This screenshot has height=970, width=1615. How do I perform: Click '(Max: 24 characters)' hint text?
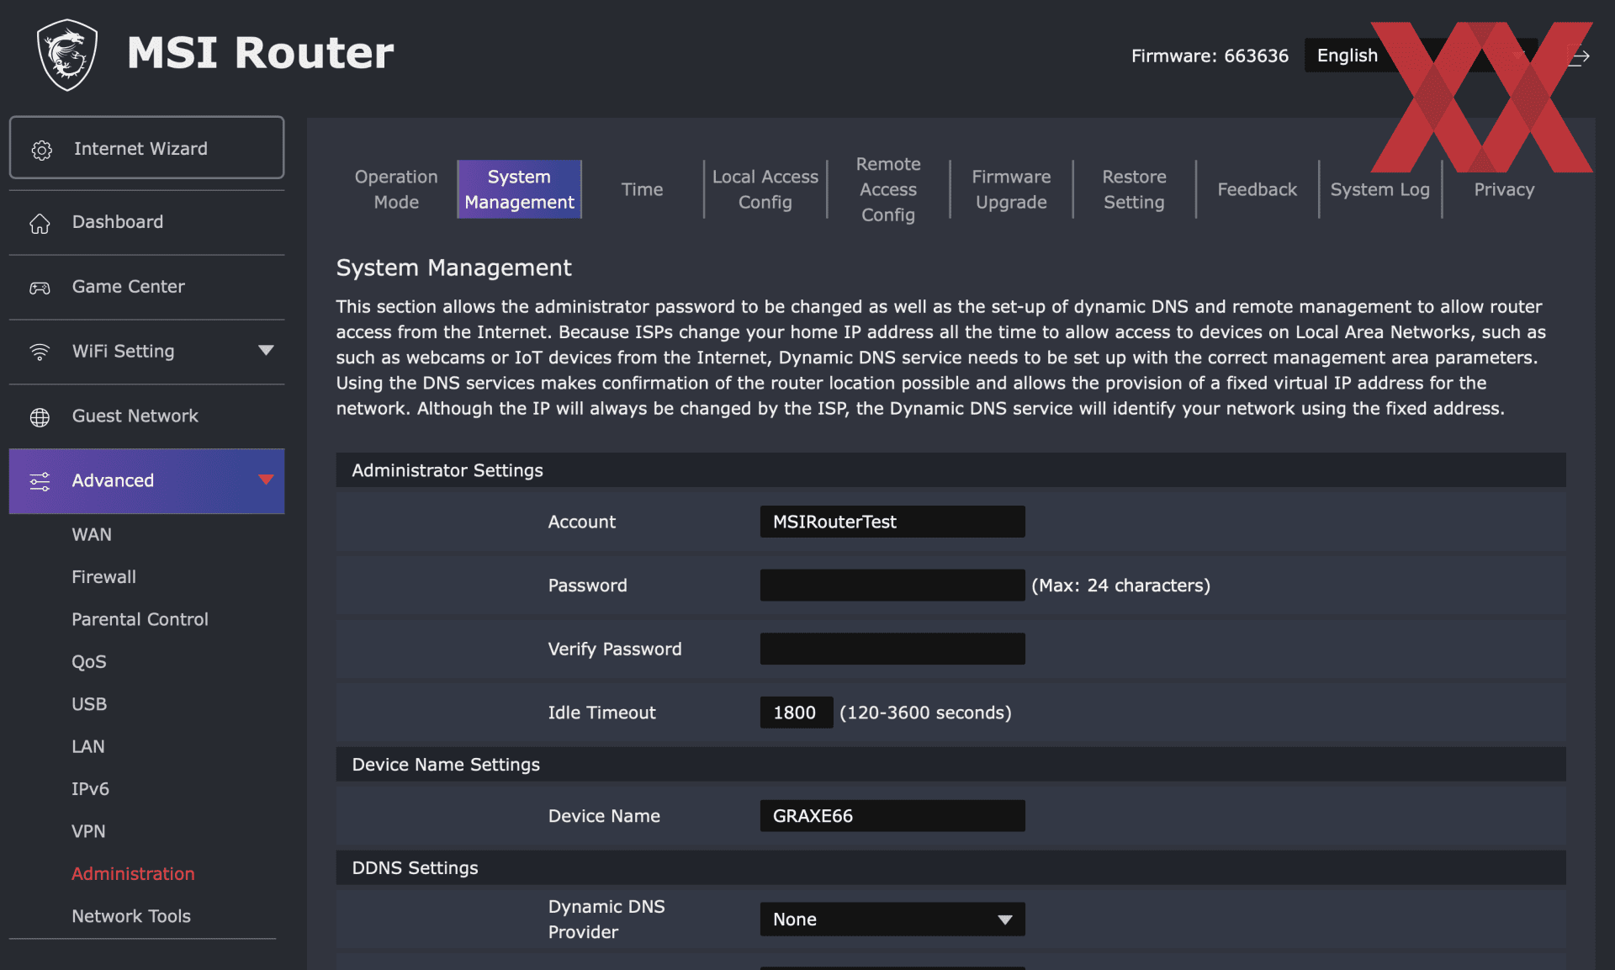pyautogui.click(x=1120, y=586)
